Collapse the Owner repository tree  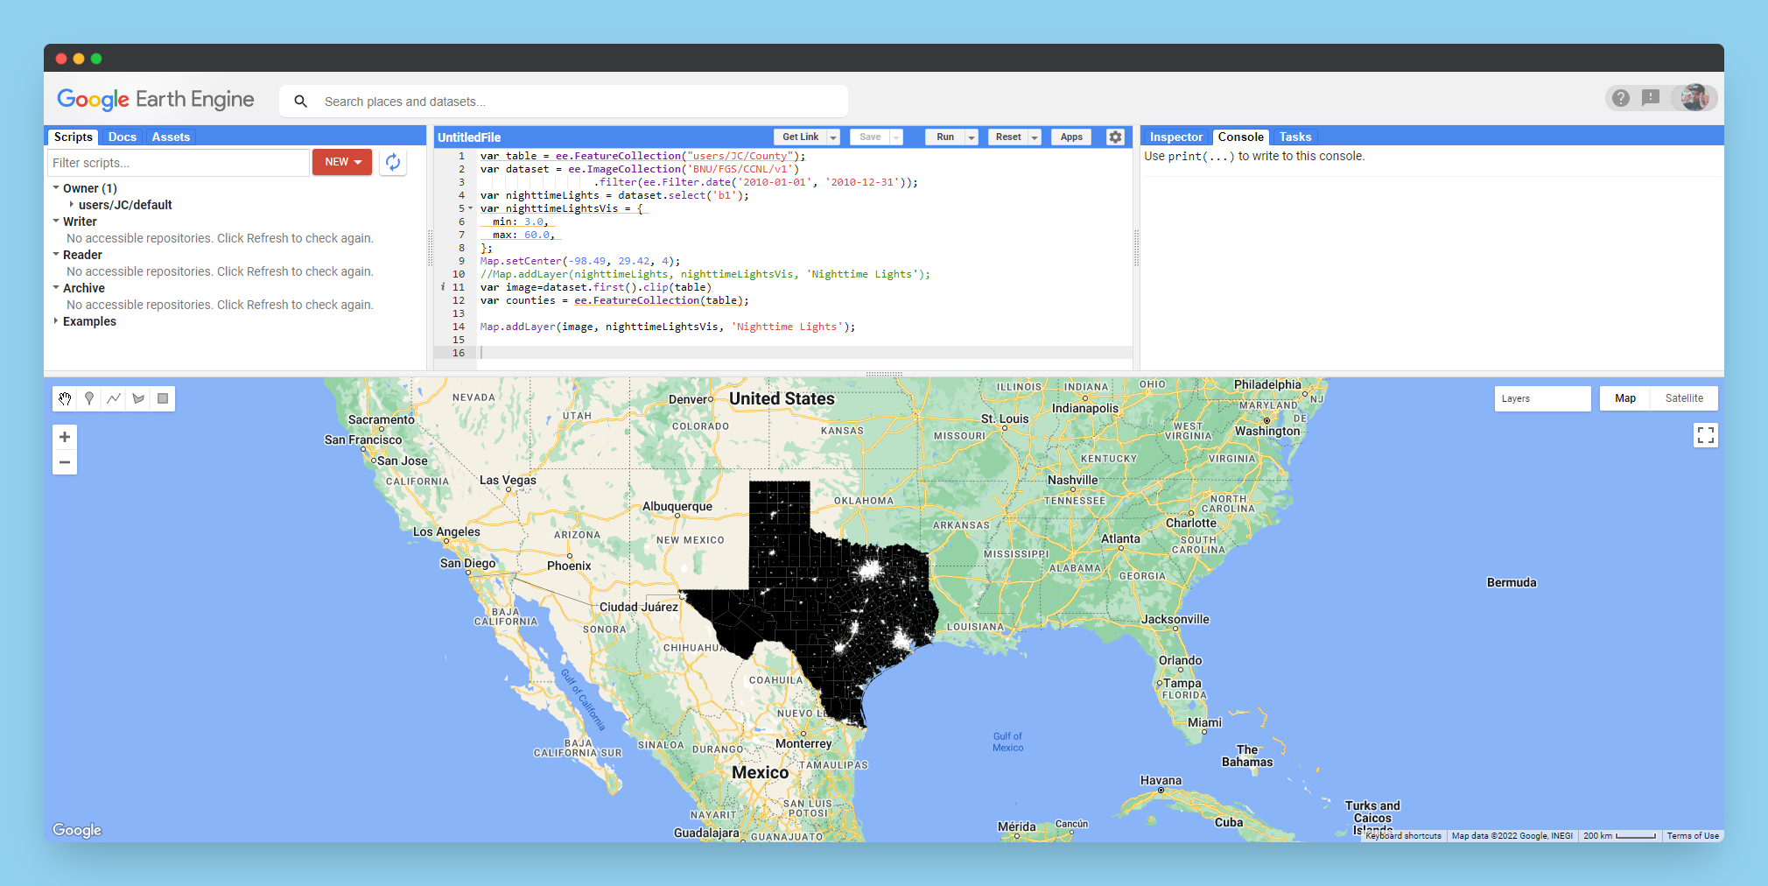(x=56, y=188)
